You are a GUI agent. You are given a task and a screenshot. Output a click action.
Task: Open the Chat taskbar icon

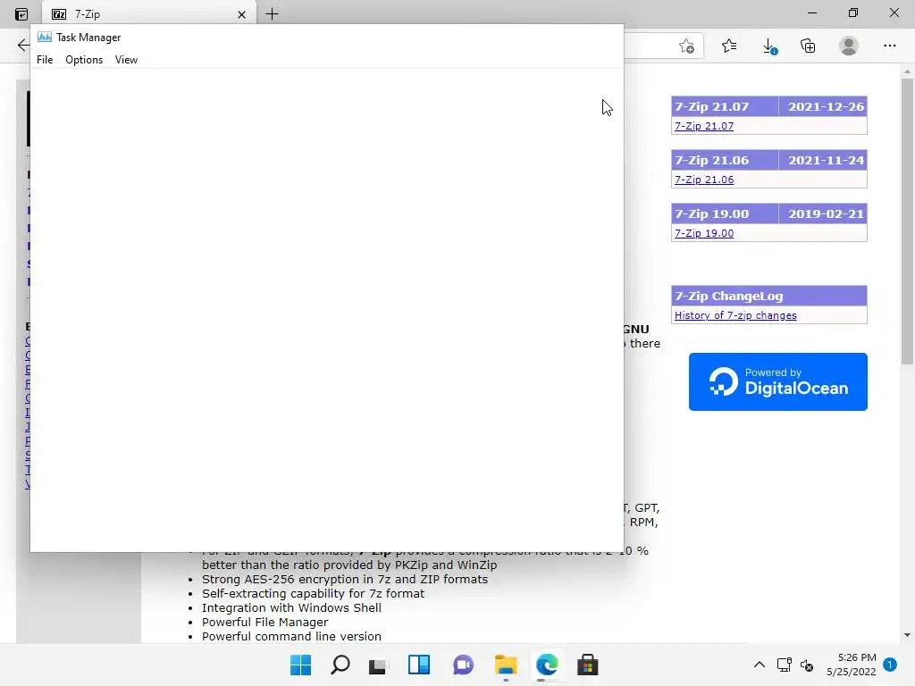[463, 665]
